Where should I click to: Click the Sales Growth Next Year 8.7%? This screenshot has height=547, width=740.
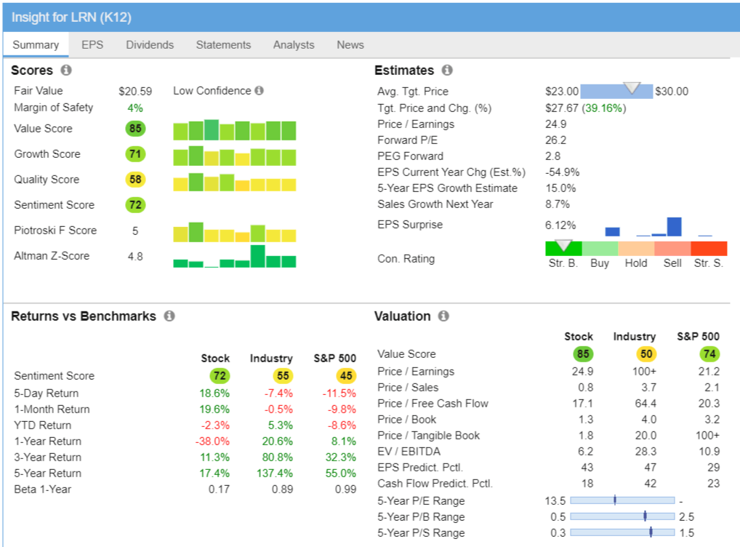point(558,204)
